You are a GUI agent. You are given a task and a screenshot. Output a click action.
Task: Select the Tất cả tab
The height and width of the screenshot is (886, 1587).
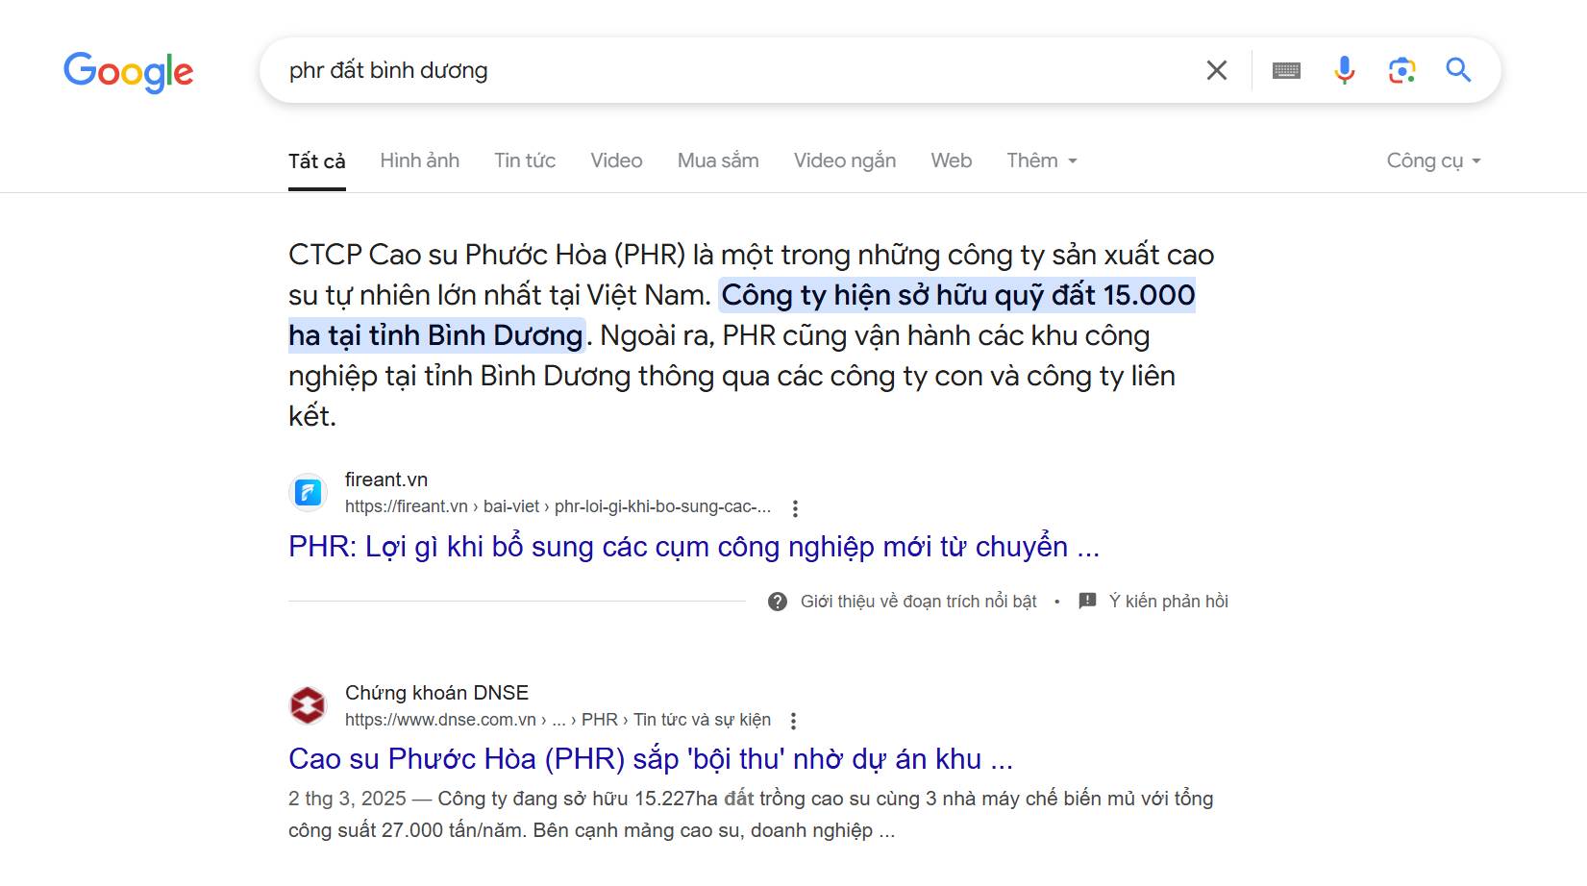[x=317, y=161]
